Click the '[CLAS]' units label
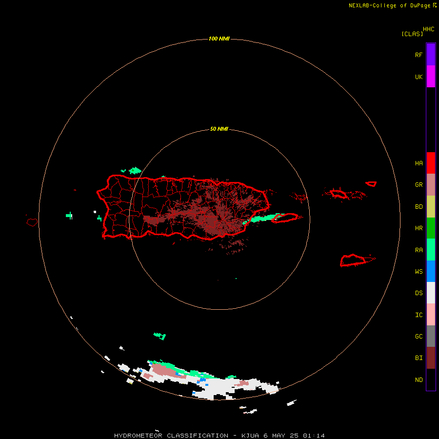 (x=412, y=34)
